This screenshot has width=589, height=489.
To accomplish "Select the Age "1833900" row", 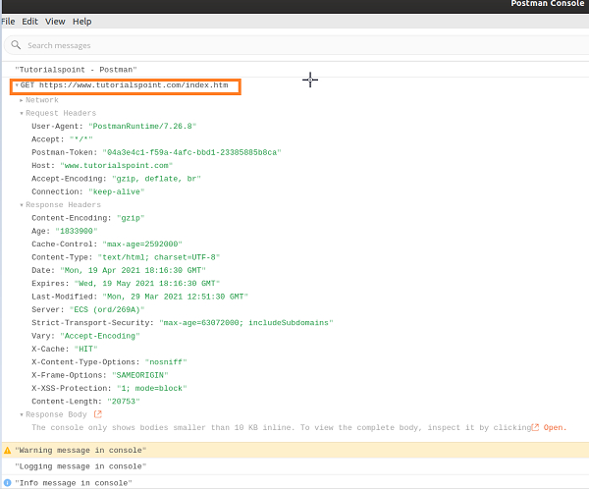I will pos(64,231).
